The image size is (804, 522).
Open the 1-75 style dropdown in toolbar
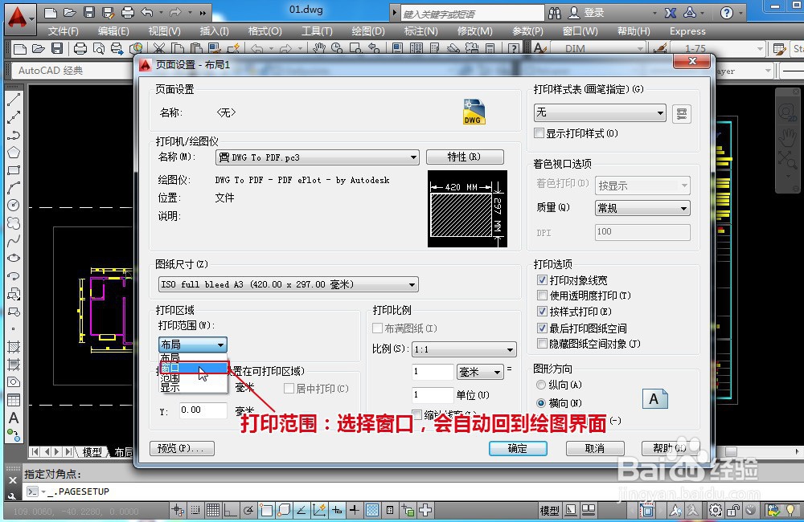click(x=716, y=49)
